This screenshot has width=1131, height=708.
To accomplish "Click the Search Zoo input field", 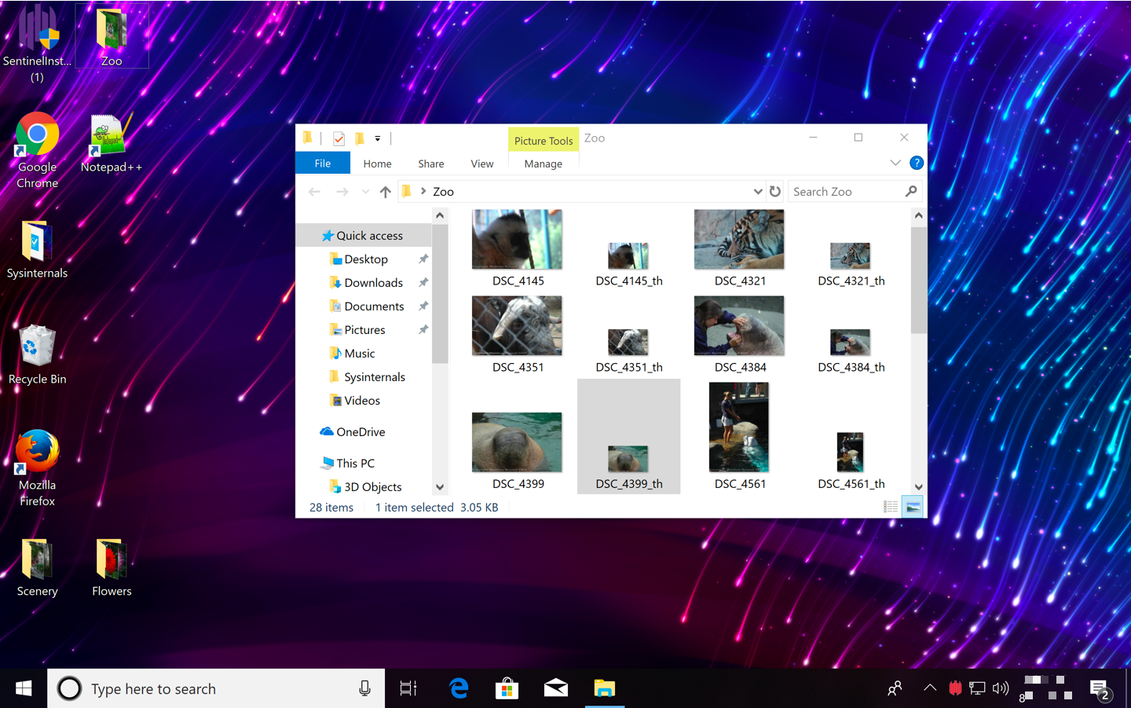I will tap(845, 192).
